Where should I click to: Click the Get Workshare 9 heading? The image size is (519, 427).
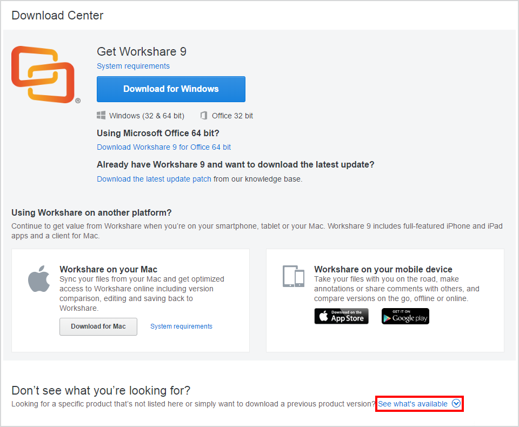click(142, 52)
